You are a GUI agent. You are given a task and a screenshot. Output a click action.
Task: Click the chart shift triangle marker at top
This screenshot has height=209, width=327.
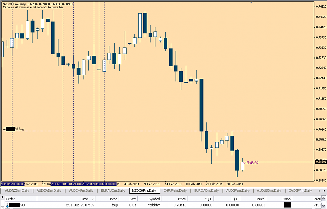(x=251, y=2)
